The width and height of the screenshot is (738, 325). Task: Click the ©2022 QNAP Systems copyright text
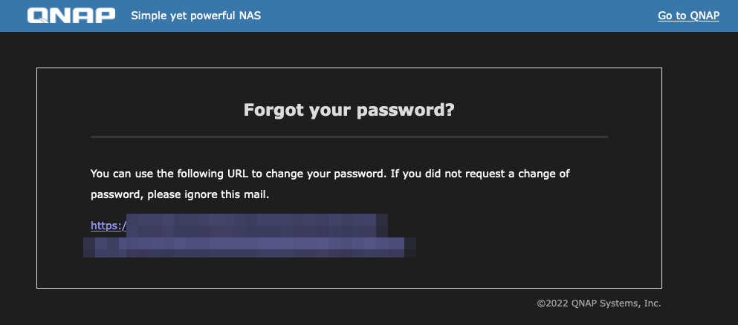[x=598, y=303]
